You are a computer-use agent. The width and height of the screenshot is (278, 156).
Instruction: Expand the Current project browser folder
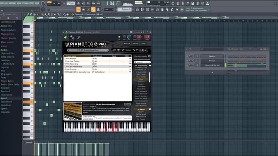(8, 22)
